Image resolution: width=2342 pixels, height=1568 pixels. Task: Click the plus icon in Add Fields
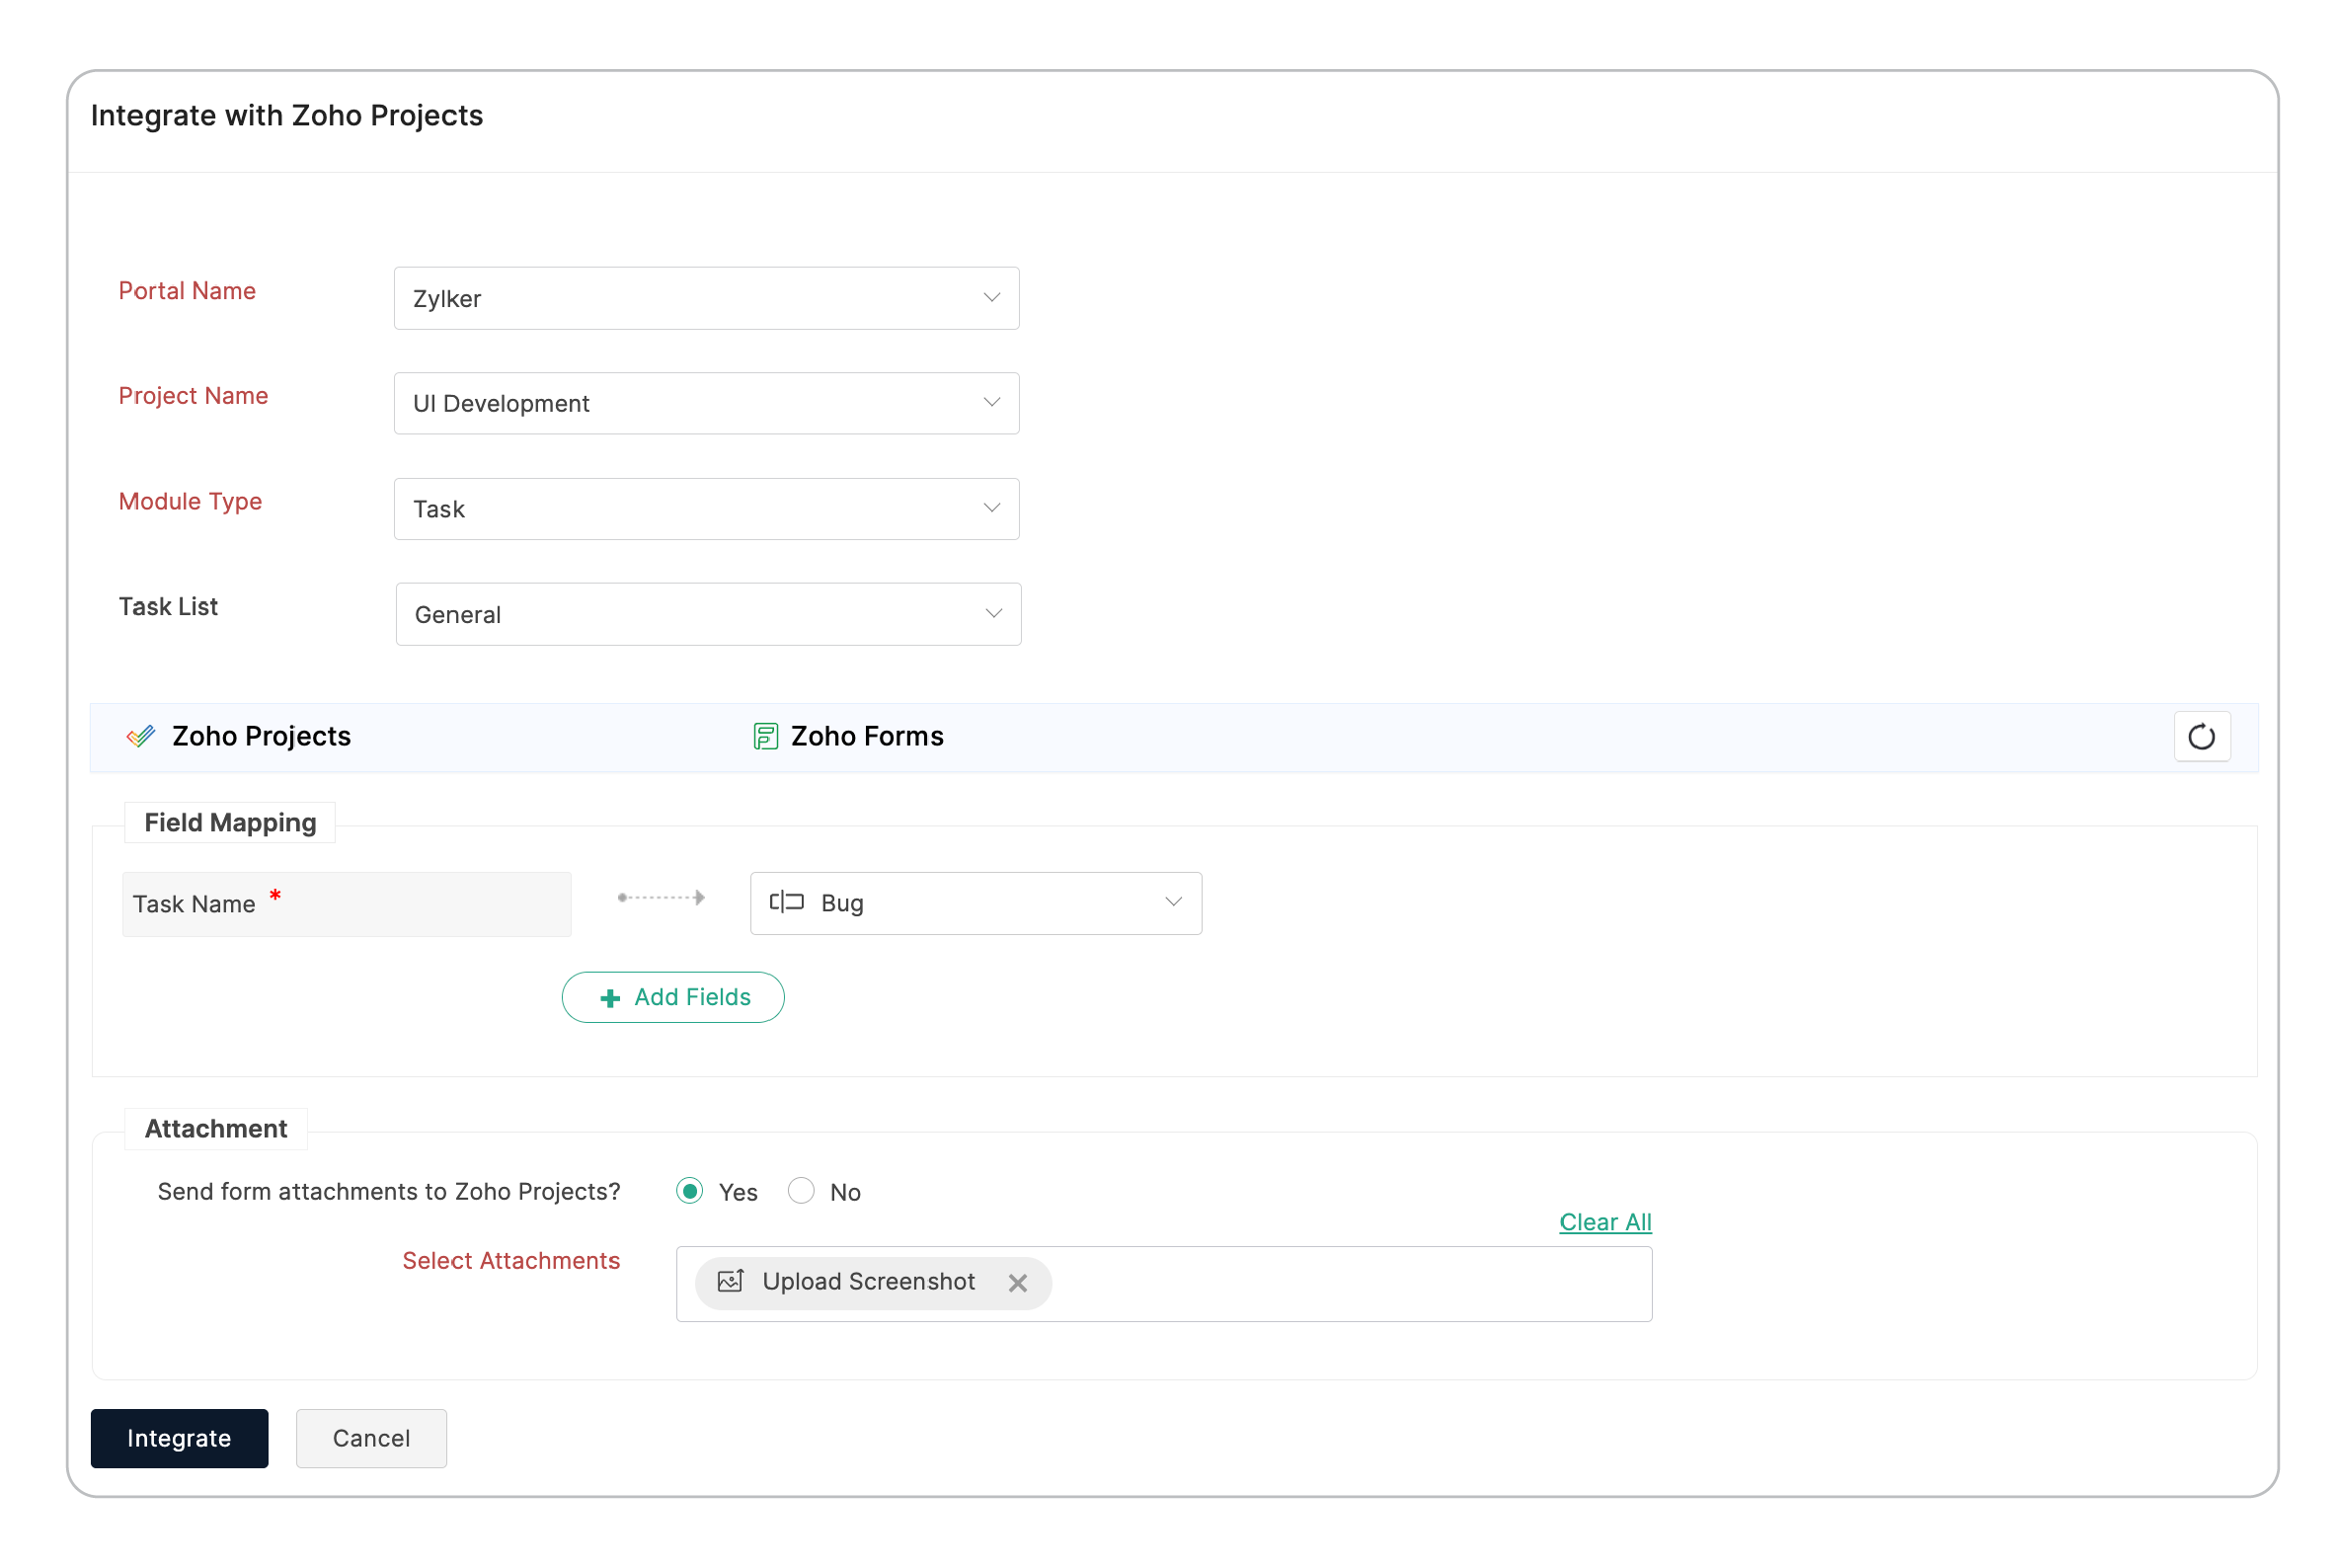pos(610,998)
